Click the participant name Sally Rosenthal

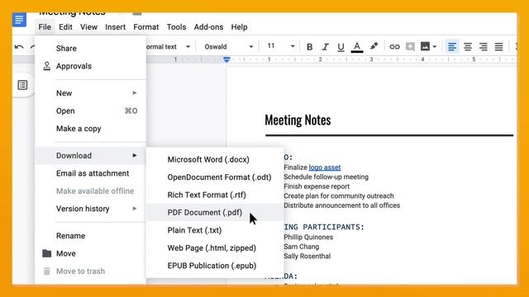click(x=307, y=256)
